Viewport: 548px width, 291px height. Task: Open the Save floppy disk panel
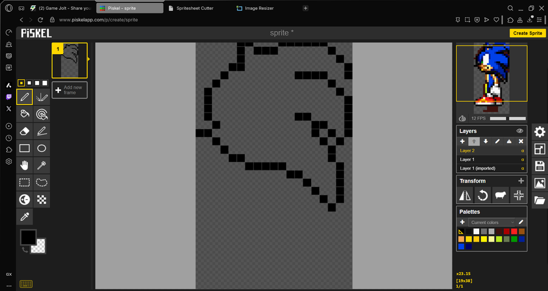coord(539,166)
